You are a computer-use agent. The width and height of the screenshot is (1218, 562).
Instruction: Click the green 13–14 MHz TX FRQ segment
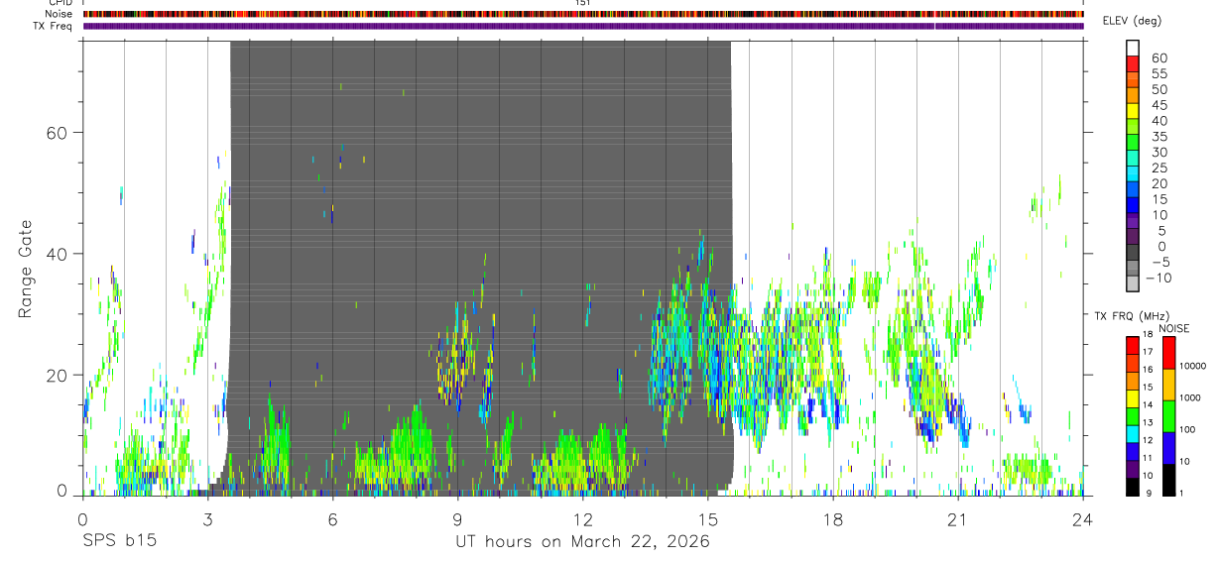coord(1132,416)
